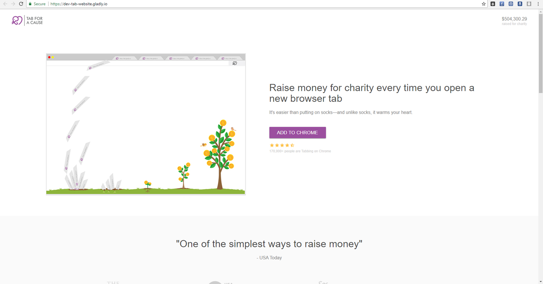Click the light gray down-arrow extension icon
Screen dimensions: 543x284
529,4
